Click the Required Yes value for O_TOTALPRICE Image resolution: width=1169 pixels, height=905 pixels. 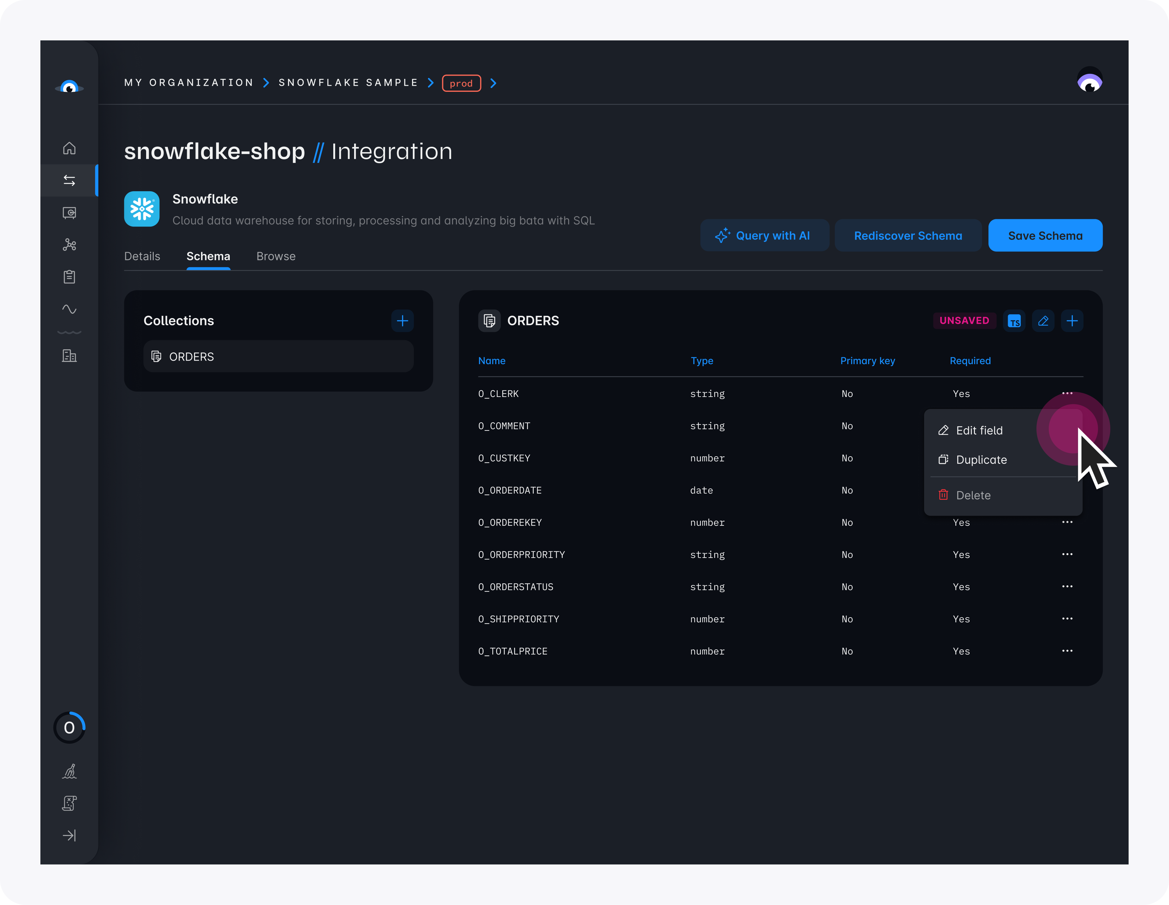(x=961, y=651)
